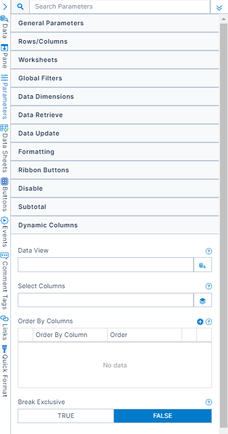
Task: Open help for Order By Columns
Action: (x=209, y=321)
